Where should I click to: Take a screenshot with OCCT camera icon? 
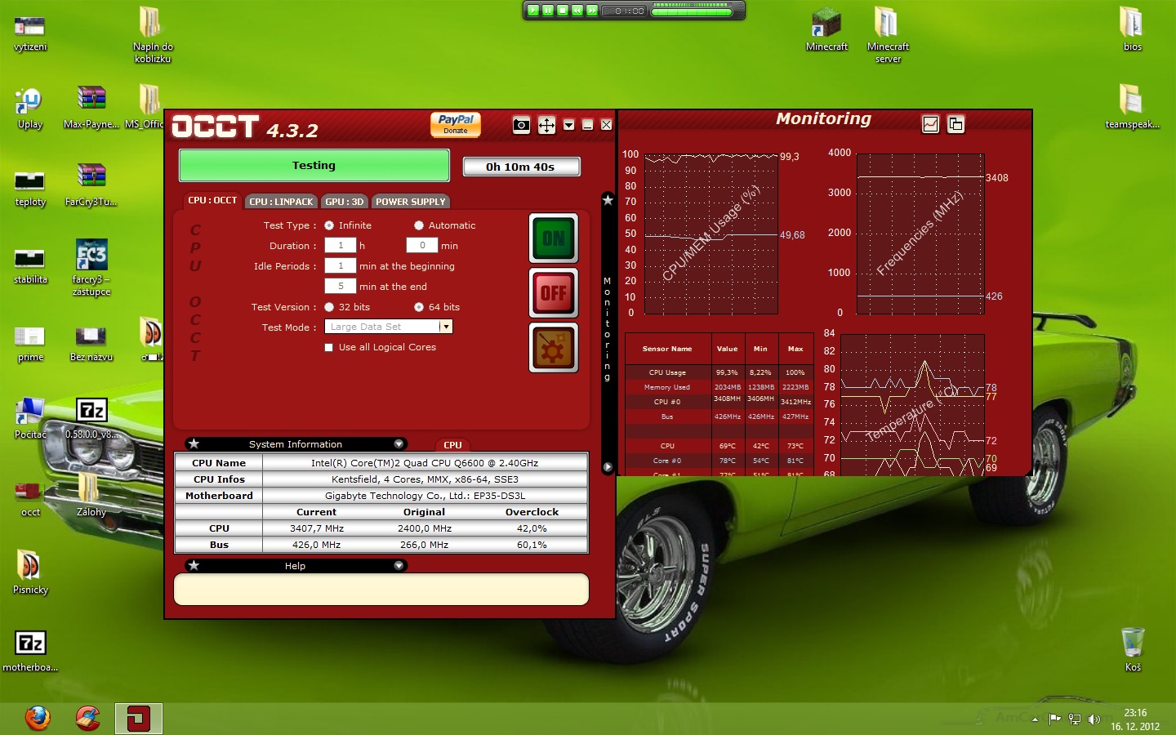pyautogui.click(x=521, y=125)
